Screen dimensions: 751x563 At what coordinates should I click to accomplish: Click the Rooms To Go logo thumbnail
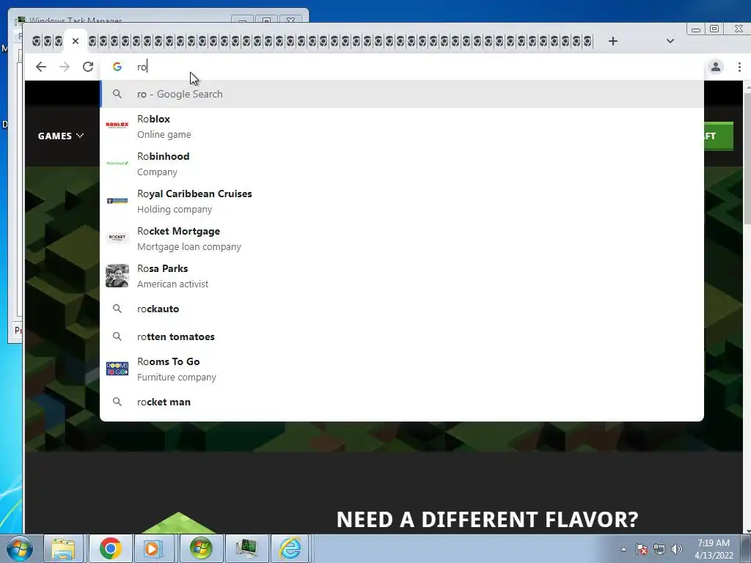click(117, 369)
